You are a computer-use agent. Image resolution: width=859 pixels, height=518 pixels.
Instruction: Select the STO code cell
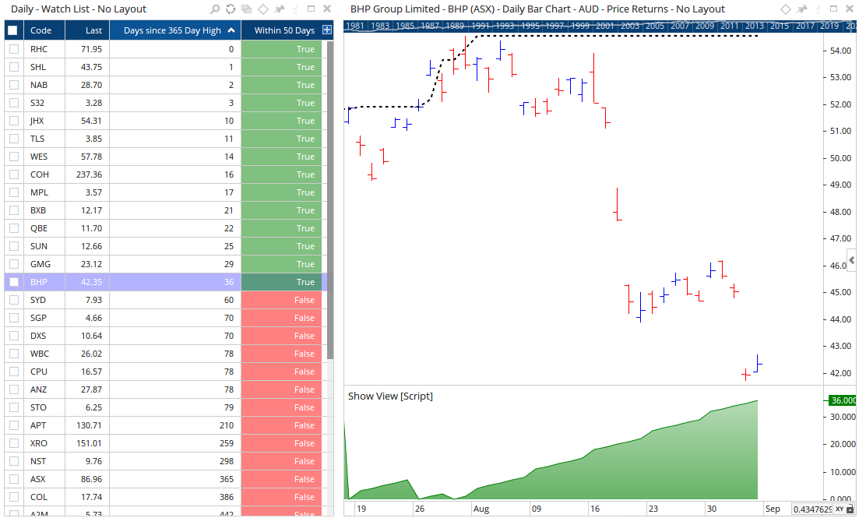click(44, 407)
